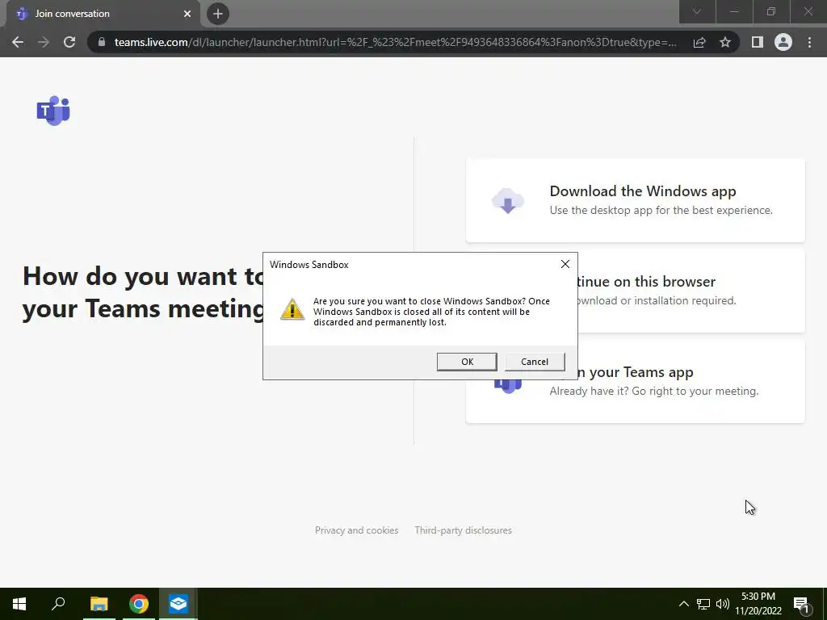This screenshot has height=620, width=827.
Task: Open Third-party disclosures link
Action: tap(463, 530)
